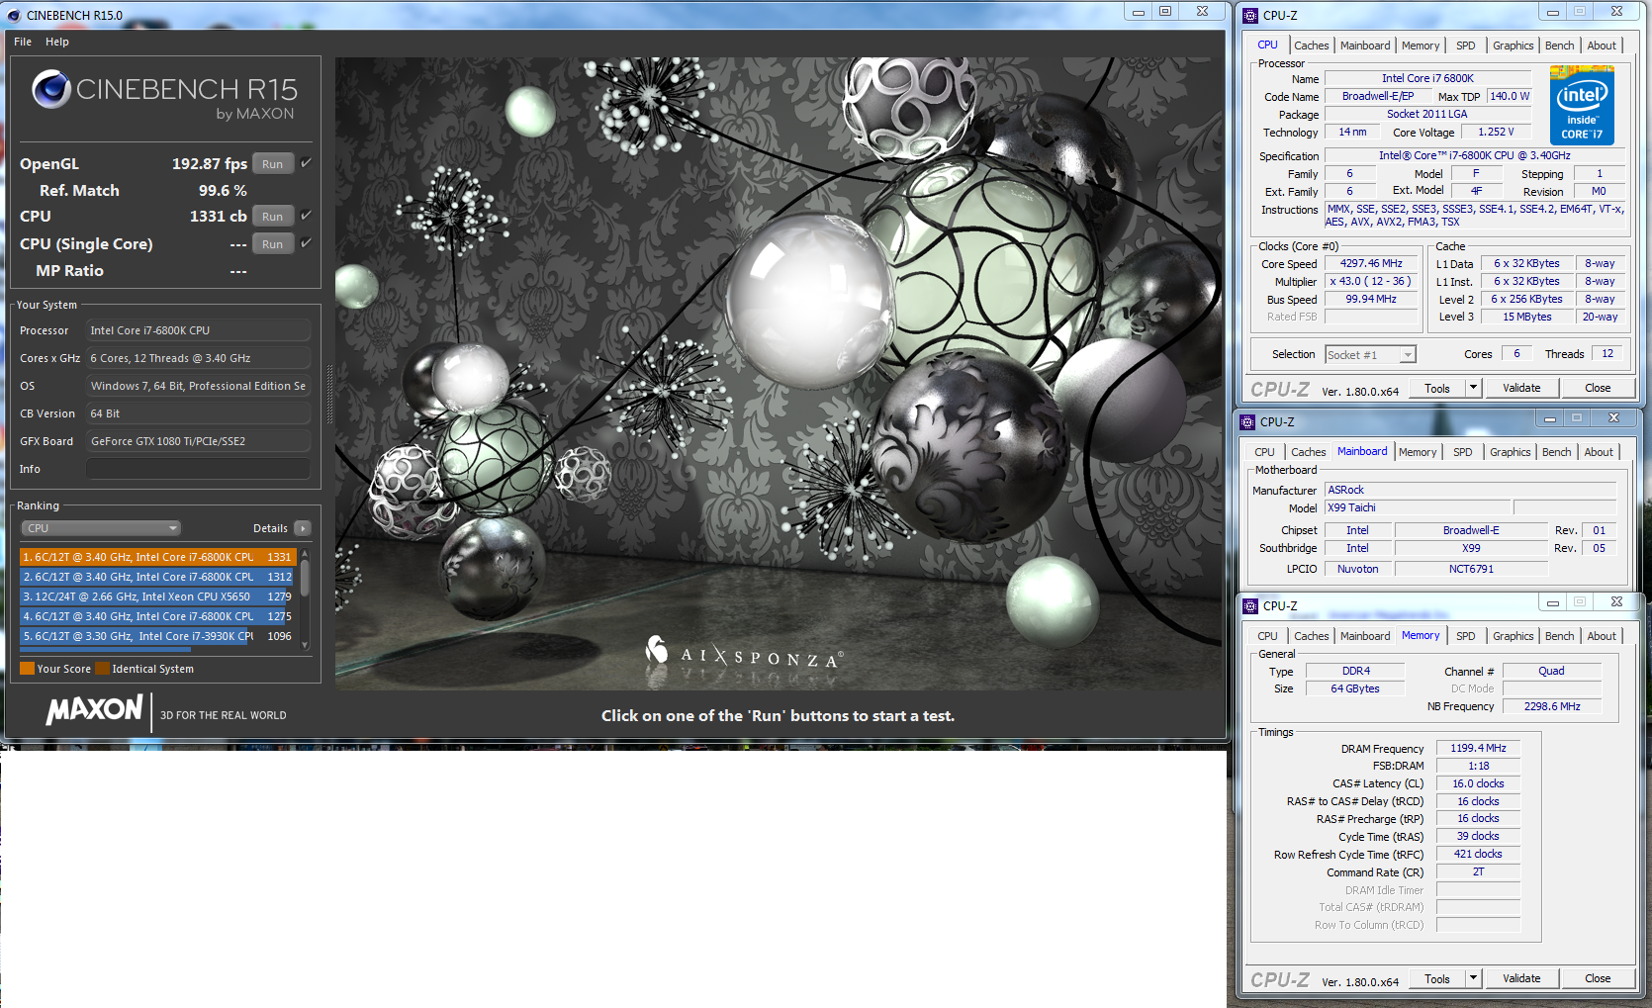Image resolution: width=1652 pixels, height=1008 pixels.
Task: Open the Cinebench File menu
Action: tap(23, 42)
